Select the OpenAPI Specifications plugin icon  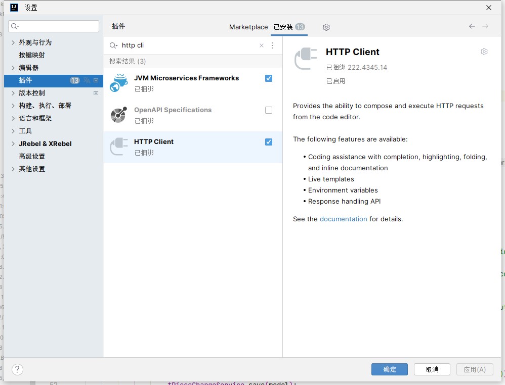(119, 115)
